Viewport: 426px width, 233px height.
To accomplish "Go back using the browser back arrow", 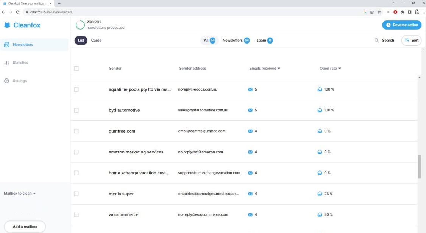I will pyautogui.click(x=3, y=12).
